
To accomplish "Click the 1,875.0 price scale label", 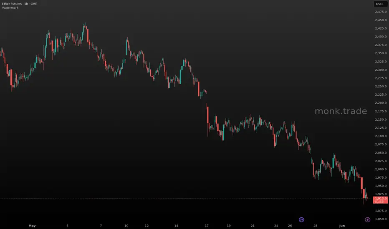I will tap(381, 211).
